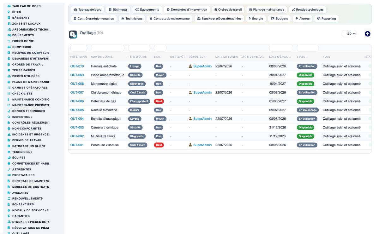Click the Référence filter input
The height and width of the screenshot is (234, 379).
tap(79, 48)
